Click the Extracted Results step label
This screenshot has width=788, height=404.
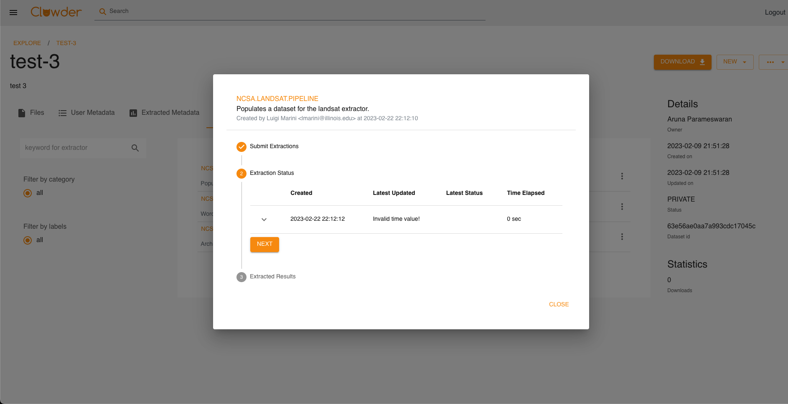tap(272, 276)
